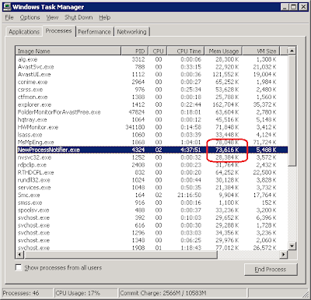Select the services.exe process
311x300 pixels.
pyautogui.click(x=152, y=188)
